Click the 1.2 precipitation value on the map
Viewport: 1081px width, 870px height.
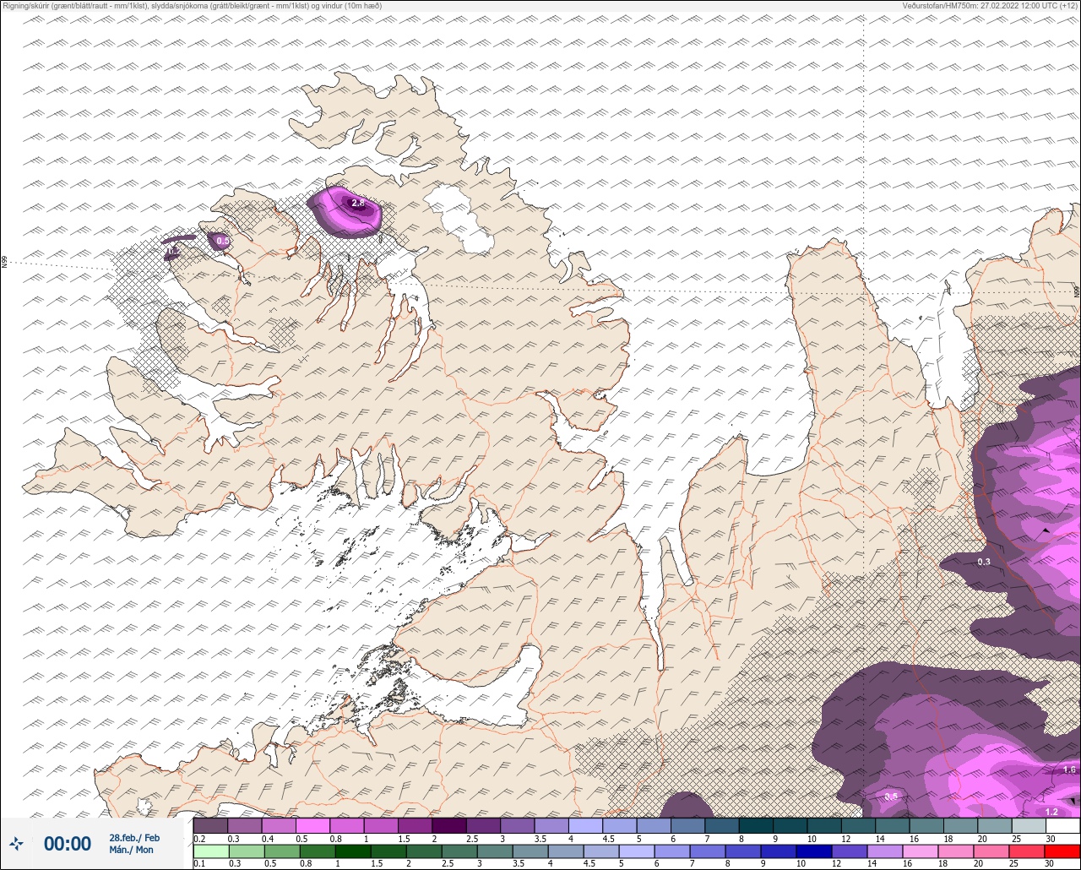coord(1051,812)
